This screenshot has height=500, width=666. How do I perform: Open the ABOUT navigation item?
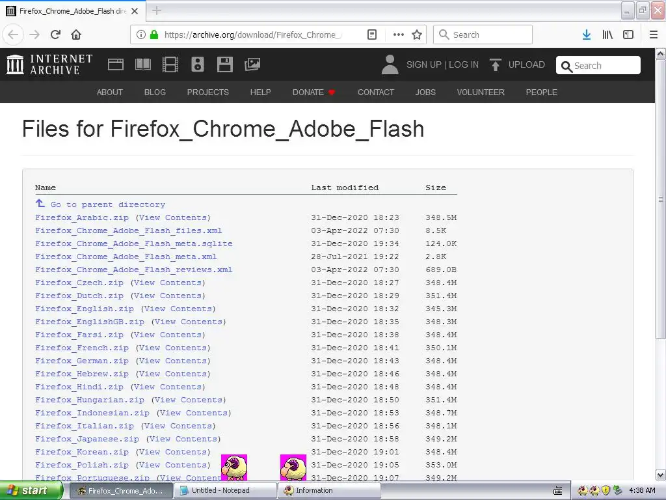(x=109, y=92)
